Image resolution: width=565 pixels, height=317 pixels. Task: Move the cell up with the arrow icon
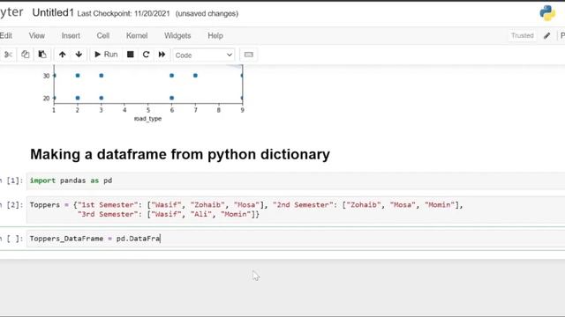63,55
